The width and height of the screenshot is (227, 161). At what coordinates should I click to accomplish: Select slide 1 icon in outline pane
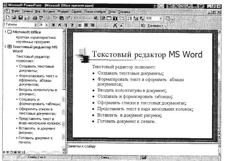(x=9, y=32)
